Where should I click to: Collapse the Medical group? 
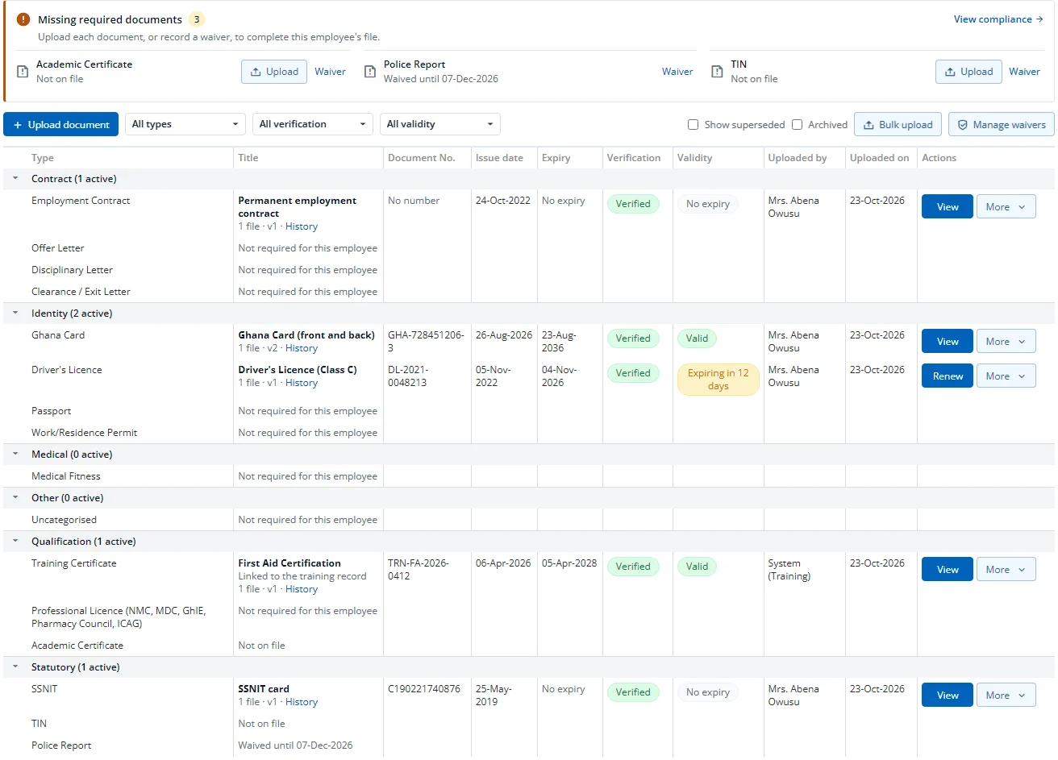[x=15, y=455]
